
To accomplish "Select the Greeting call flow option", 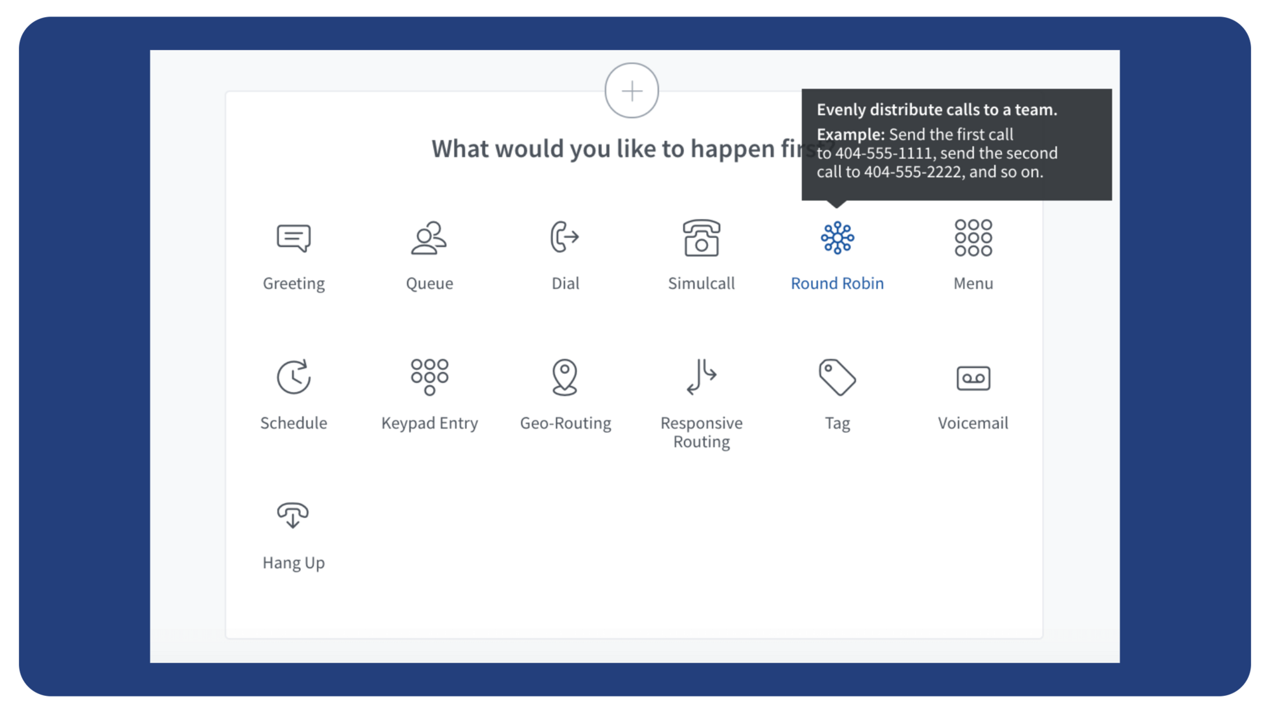I will point(293,253).
